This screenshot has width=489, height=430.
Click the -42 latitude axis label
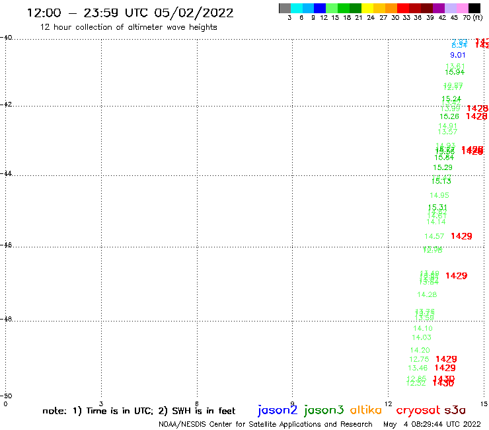6,104
